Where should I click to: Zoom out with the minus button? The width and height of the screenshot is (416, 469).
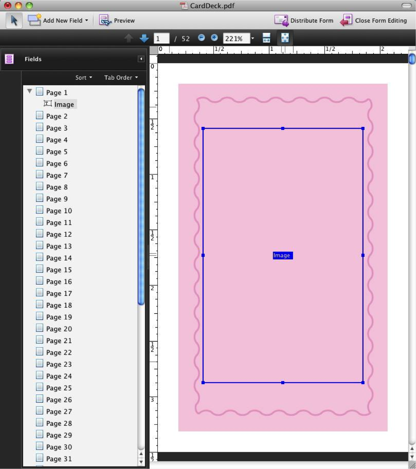tap(201, 38)
